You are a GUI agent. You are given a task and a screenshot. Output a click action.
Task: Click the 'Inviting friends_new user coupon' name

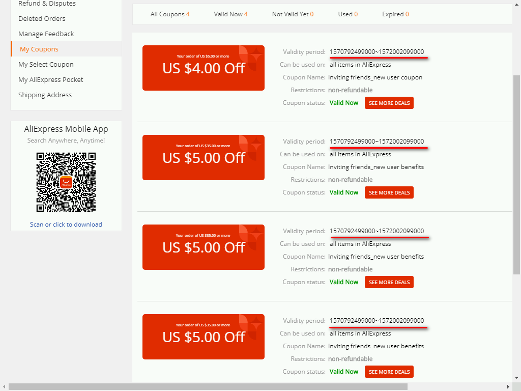click(375, 77)
